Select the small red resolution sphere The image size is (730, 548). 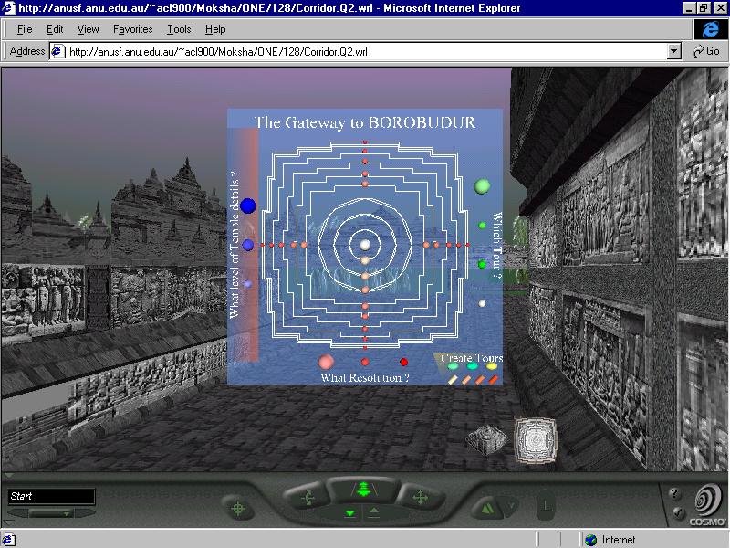403,362
